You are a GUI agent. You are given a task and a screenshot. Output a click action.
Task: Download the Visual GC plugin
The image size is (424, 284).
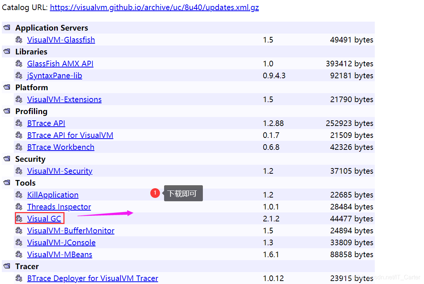(44, 218)
